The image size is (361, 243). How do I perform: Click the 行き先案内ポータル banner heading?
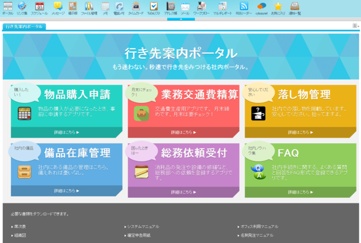pos(181,53)
